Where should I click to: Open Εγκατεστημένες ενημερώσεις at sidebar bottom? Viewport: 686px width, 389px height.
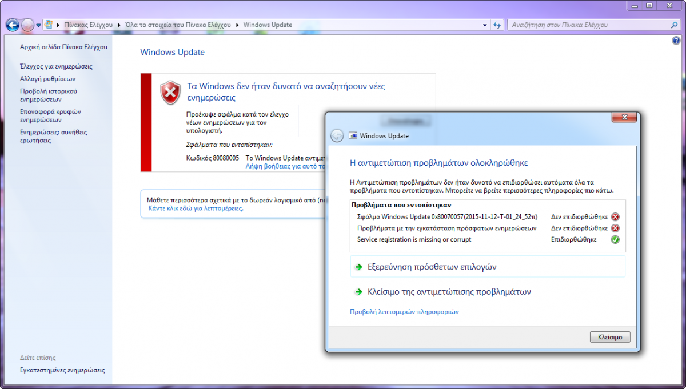pos(62,370)
